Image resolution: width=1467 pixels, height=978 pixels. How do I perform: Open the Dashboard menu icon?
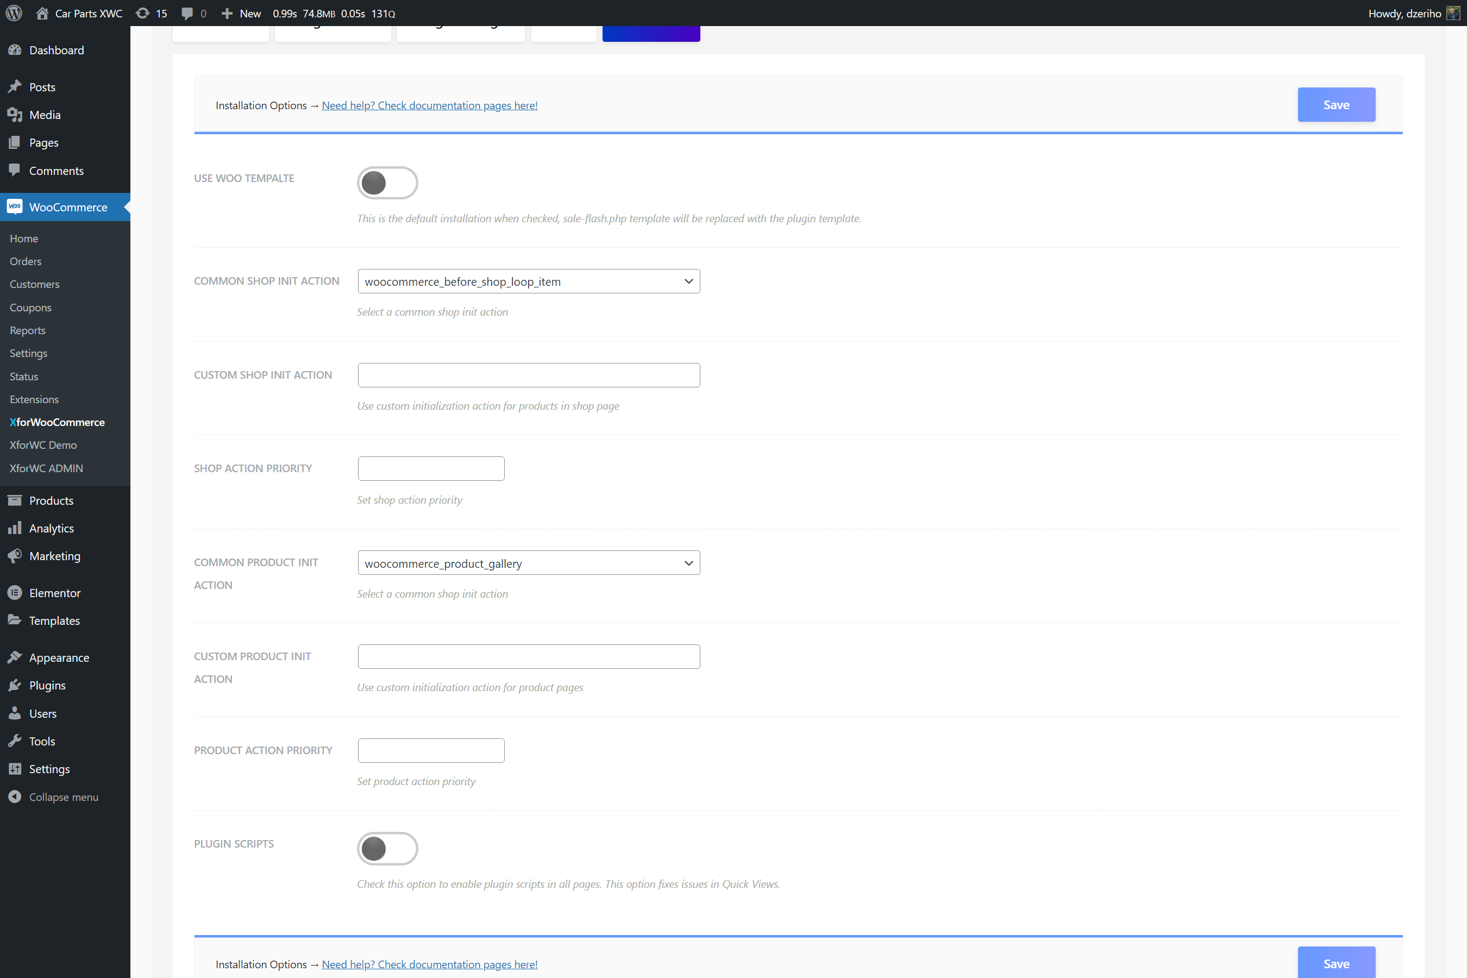pyautogui.click(x=15, y=50)
